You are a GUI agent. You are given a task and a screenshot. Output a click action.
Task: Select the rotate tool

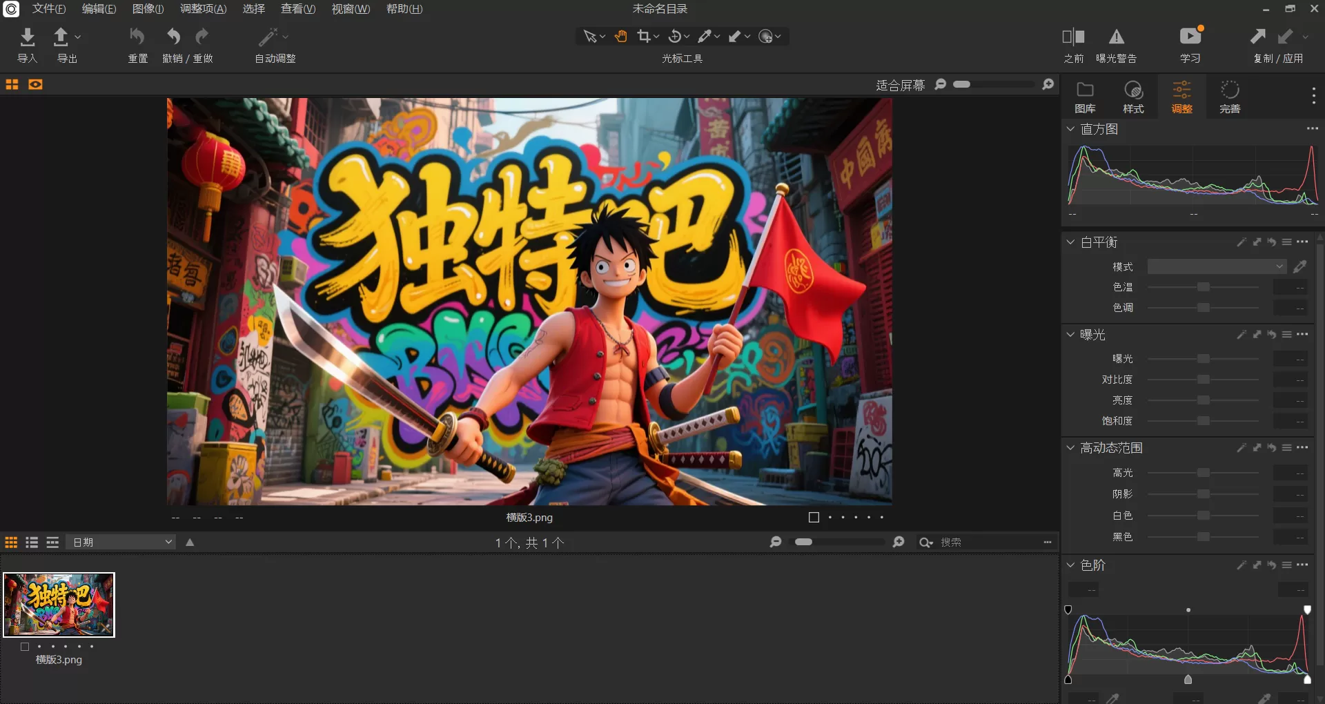(675, 36)
